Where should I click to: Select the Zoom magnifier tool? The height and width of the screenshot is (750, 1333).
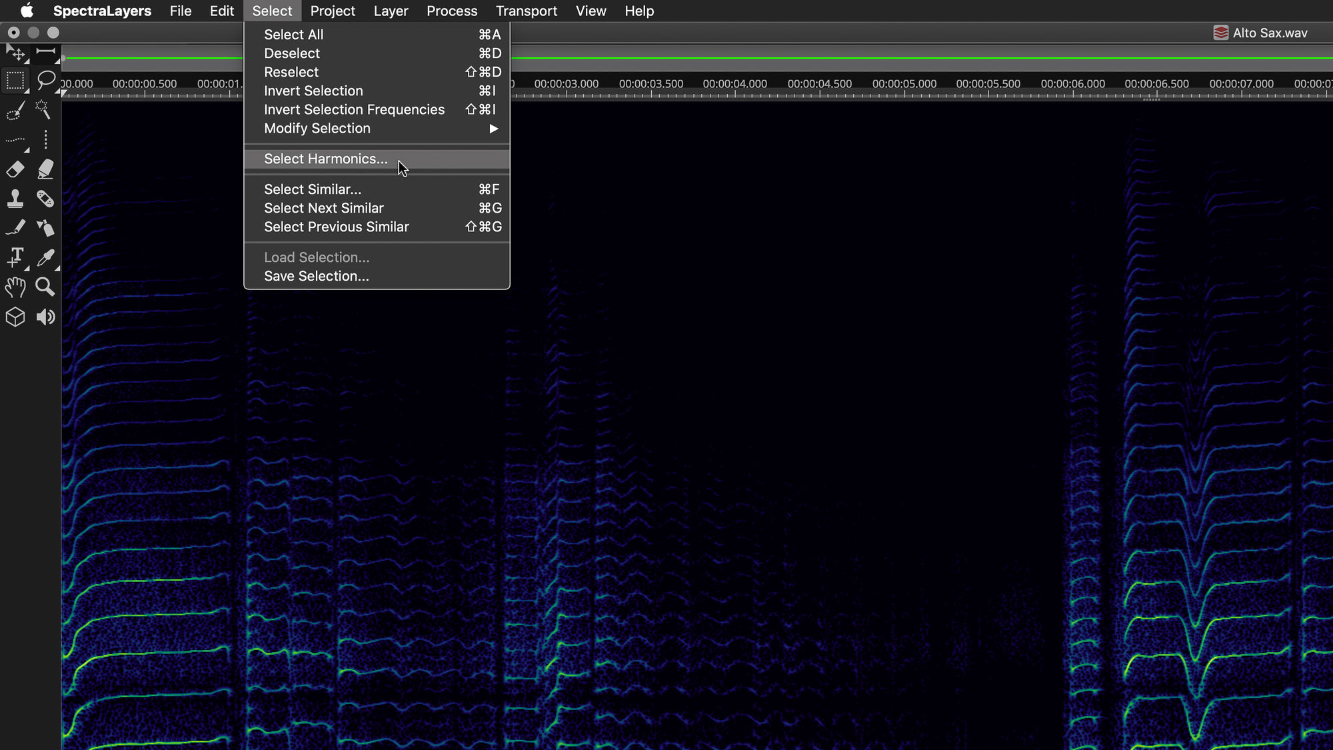45,287
